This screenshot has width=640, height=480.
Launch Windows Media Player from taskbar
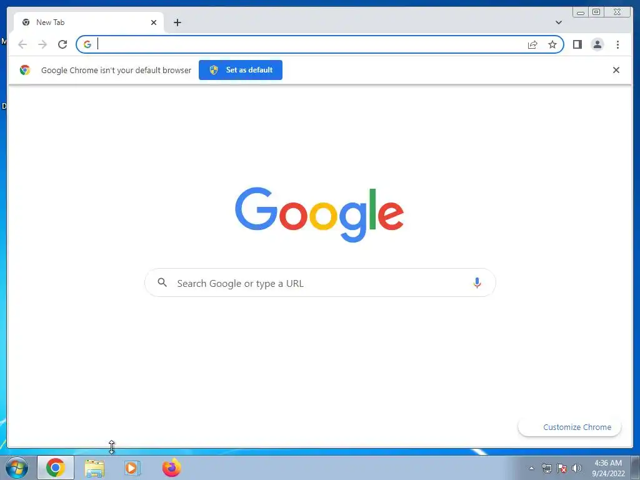pos(132,467)
